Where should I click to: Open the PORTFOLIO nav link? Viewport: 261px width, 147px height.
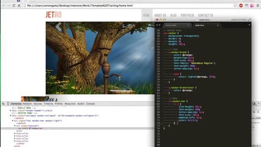click(x=187, y=16)
